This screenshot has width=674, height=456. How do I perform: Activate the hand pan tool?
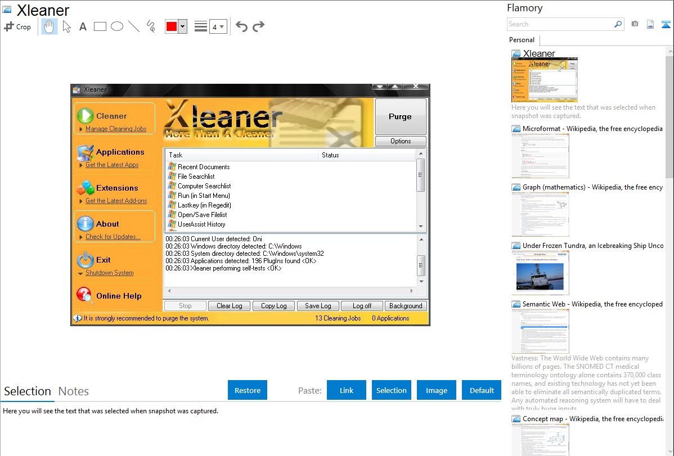50,26
